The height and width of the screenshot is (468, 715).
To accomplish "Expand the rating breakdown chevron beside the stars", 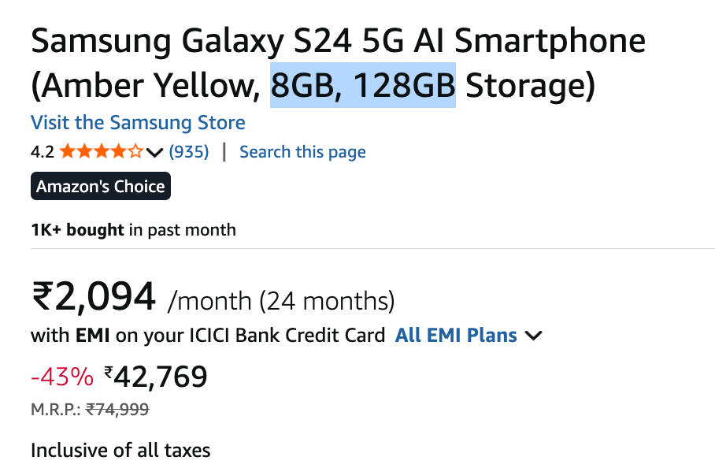I will pyautogui.click(x=154, y=152).
